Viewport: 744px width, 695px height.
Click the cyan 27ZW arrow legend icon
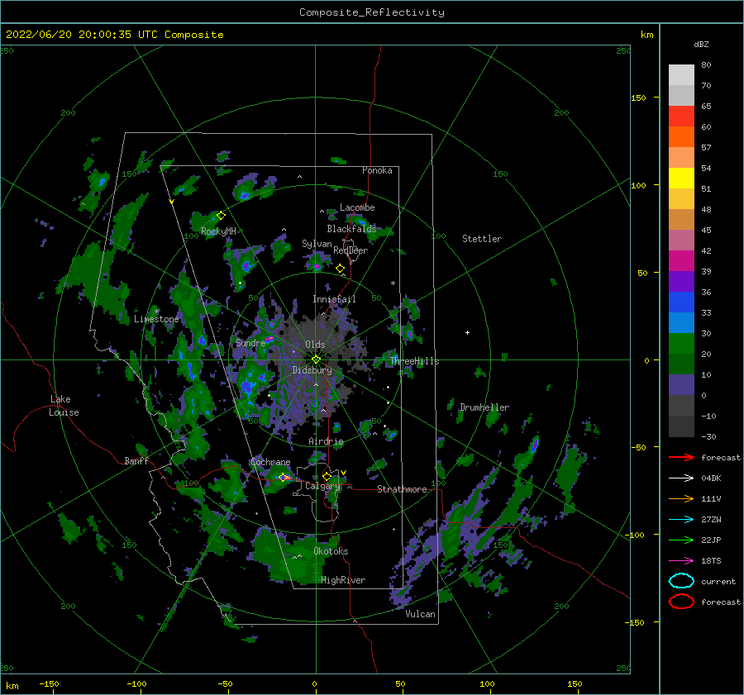(x=681, y=520)
